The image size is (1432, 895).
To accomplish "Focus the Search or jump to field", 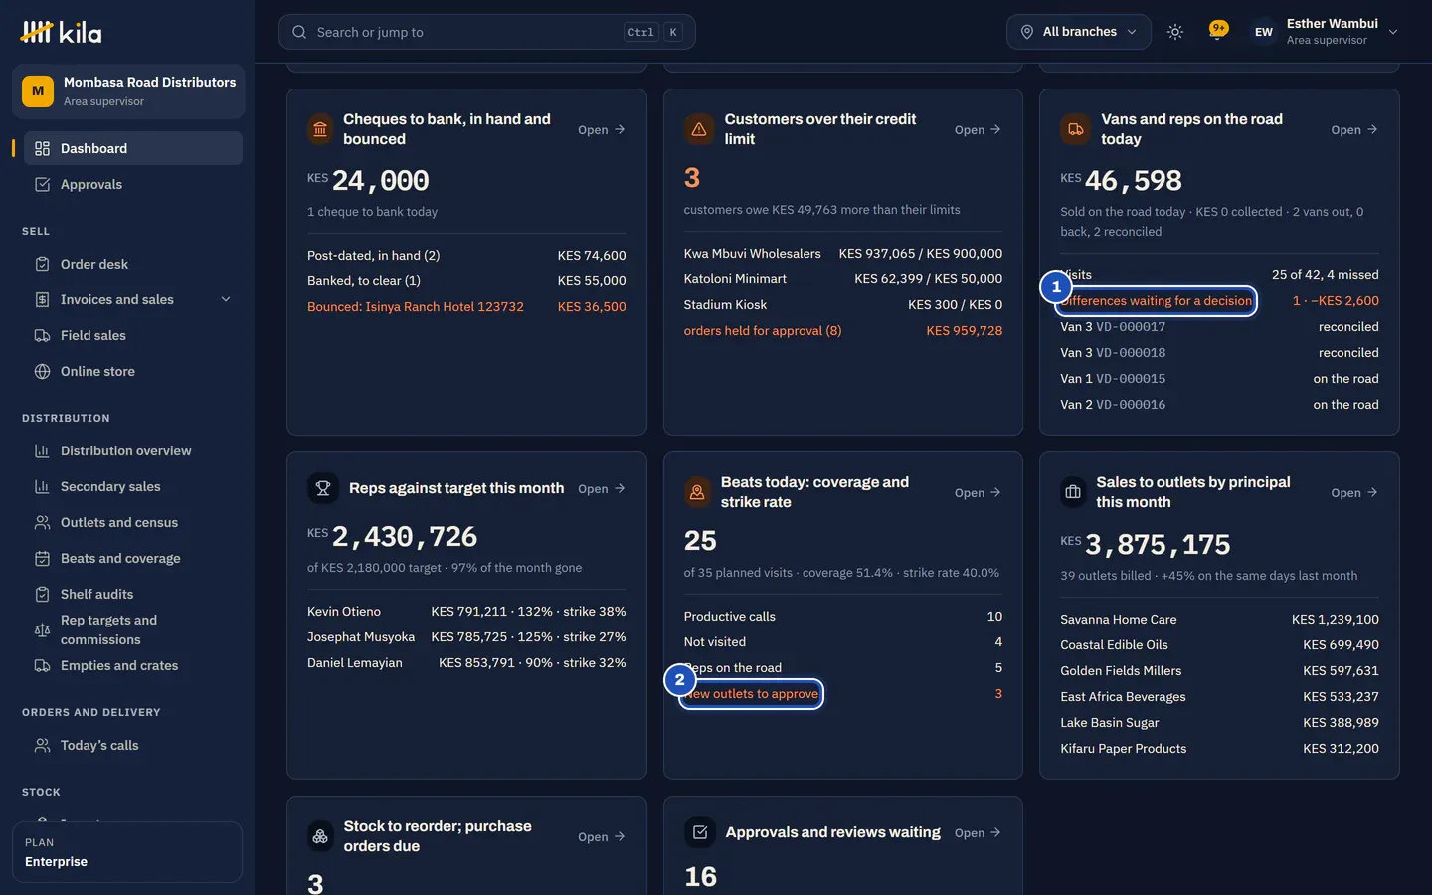I will pos(486,32).
